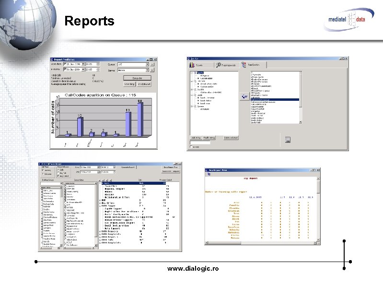This screenshot has height=287, width=383.
Task: Click the Queries list vertical scrollbar
Action: (x=301, y=98)
